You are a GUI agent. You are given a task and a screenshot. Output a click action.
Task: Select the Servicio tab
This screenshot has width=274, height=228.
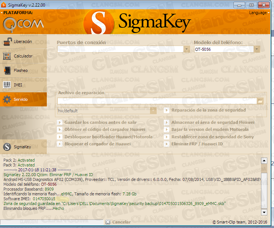(x=23, y=99)
